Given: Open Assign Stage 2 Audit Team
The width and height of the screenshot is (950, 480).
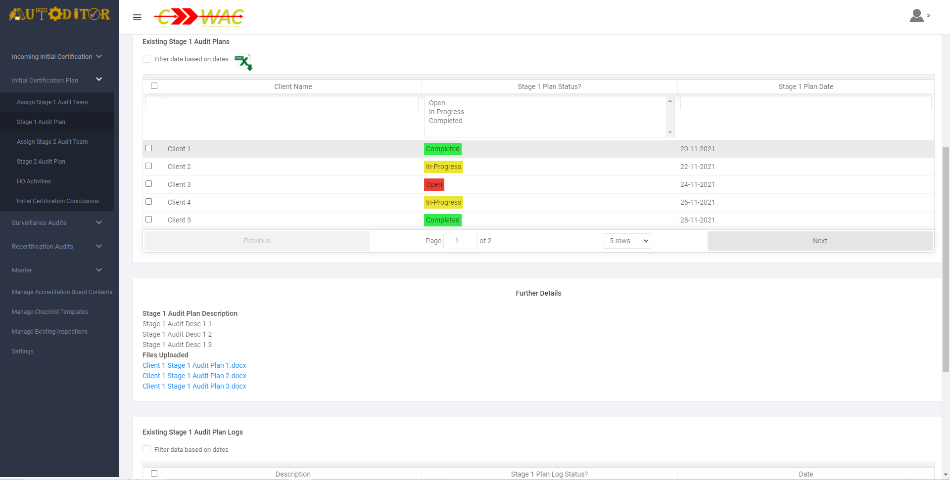Looking at the screenshot, I should click(x=52, y=142).
